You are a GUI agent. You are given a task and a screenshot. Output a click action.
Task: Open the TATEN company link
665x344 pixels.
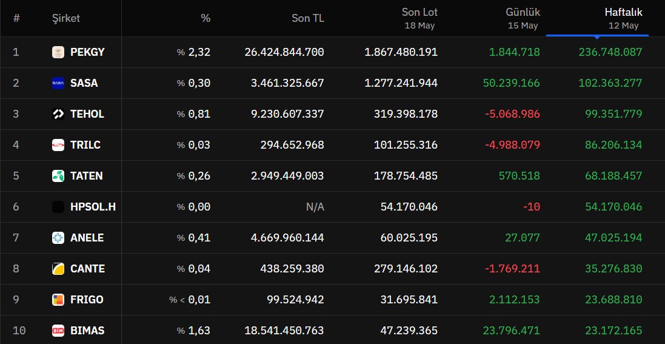[87, 176]
